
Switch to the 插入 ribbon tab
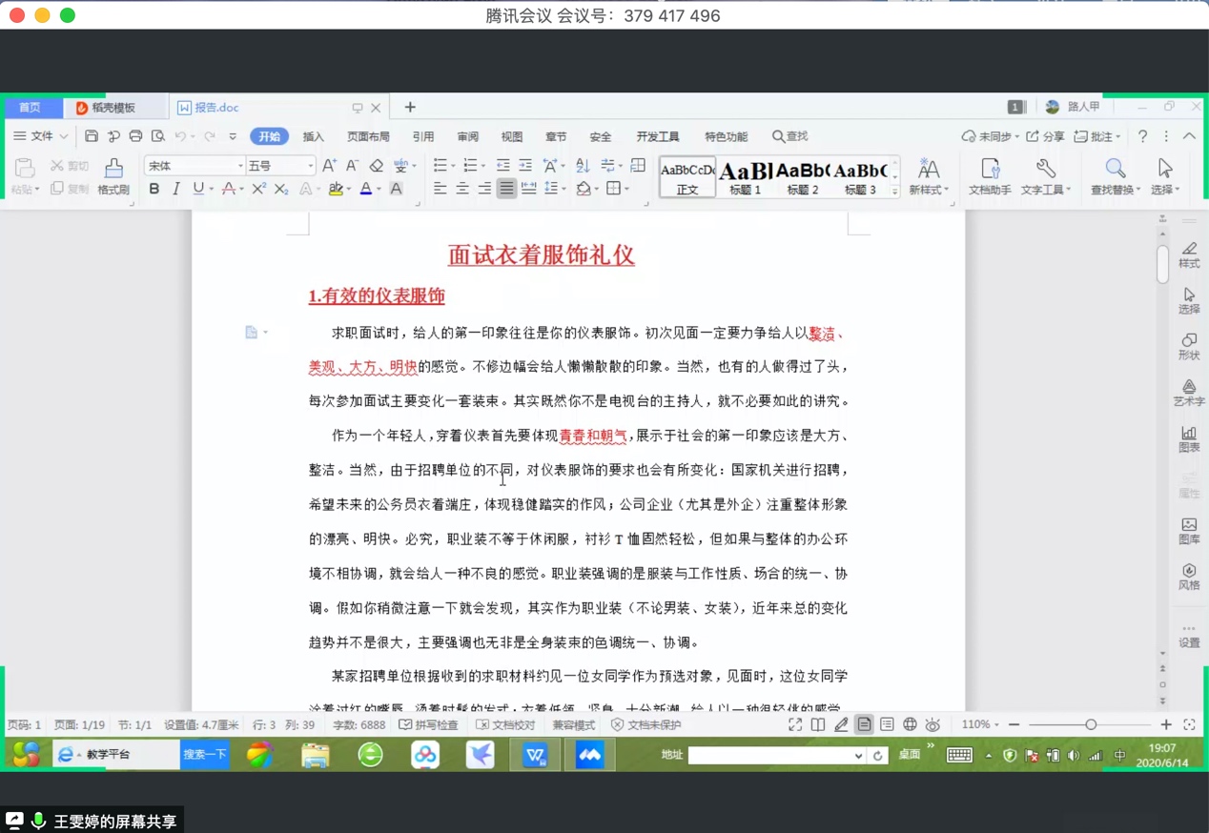(x=314, y=136)
